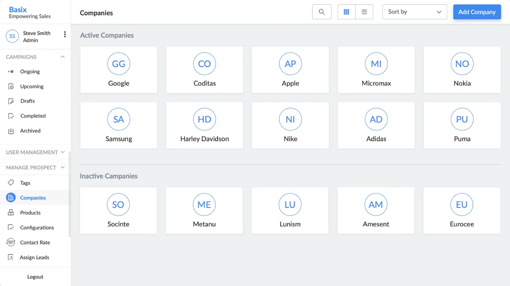The height and width of the screenshot is (286, 510).
Task: Switch to list view layout
Action: pyautogui.click(x=364, y=12)
